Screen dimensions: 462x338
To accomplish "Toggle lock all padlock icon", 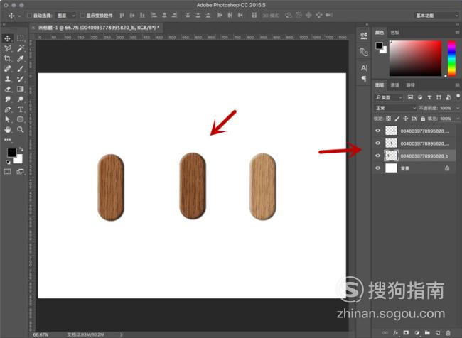I will (423, 119).
